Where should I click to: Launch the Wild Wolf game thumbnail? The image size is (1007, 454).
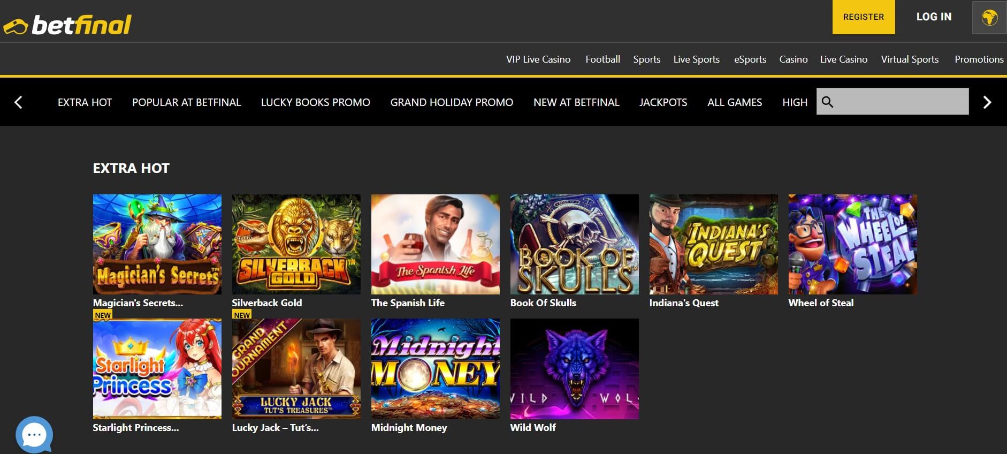(x=575, y=369)
